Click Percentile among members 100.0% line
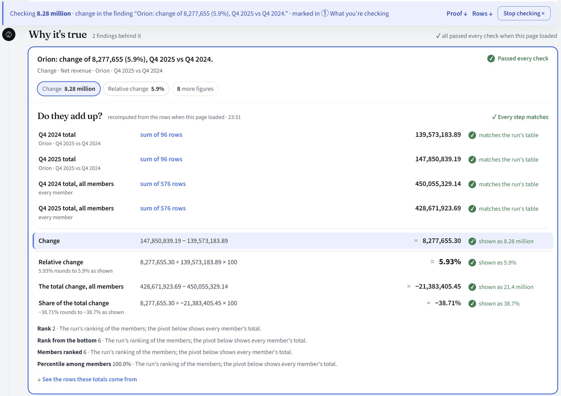 (x=187, y=364)
